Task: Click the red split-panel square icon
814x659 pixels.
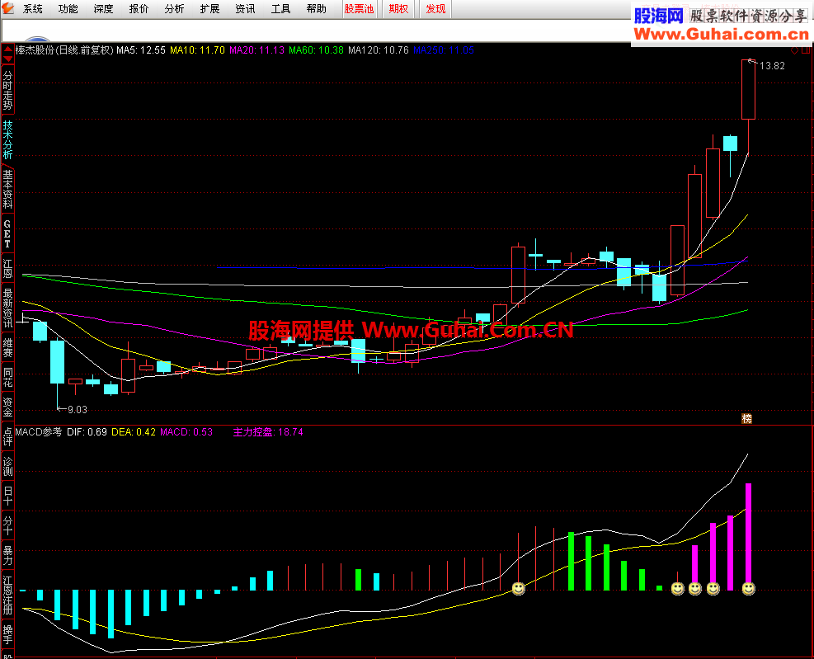Action: pos(806,50)
